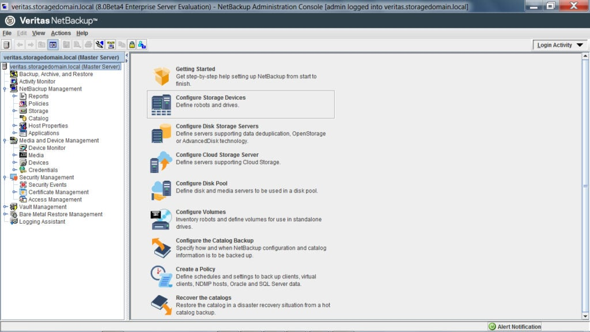
Task: Expand the NetBackup Management tree node
Action: [5, 89]
